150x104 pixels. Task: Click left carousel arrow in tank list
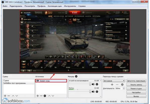[28, 64]
